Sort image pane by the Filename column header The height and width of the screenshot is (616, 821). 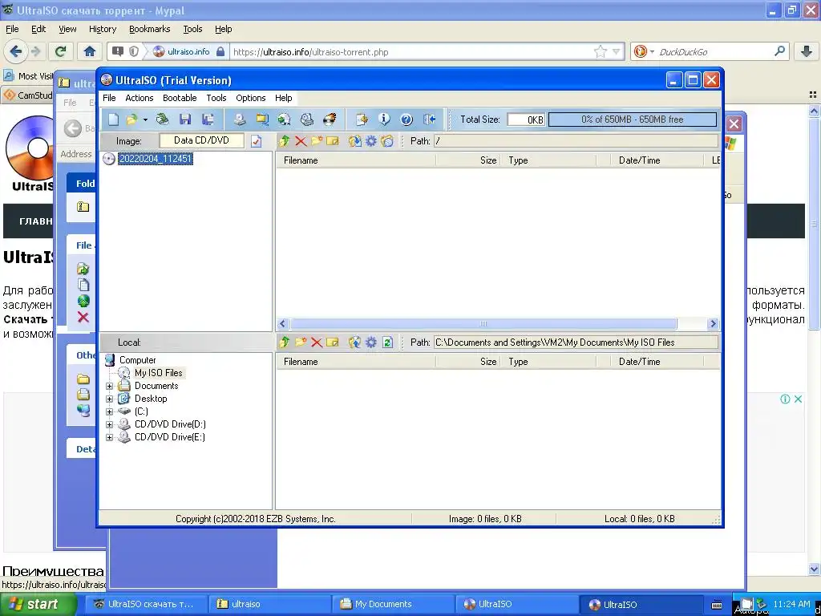[356, 160]
